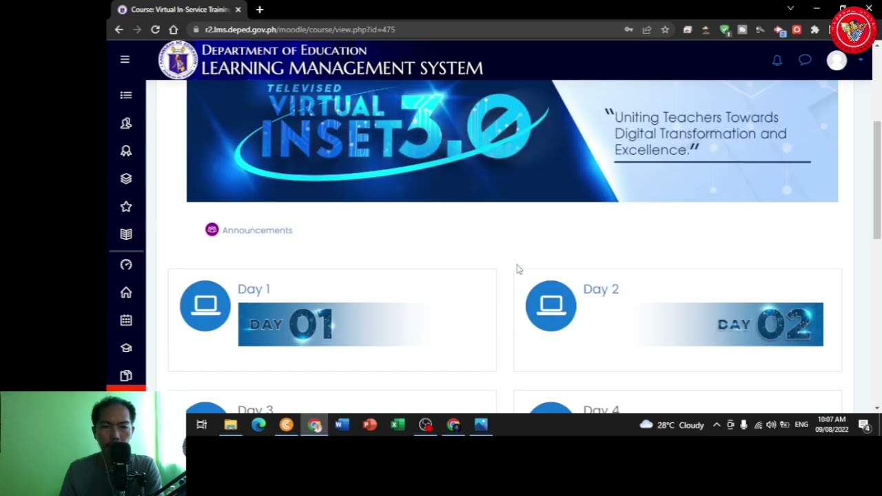Open the Action Center notifications icon

(x=864, y=425)
